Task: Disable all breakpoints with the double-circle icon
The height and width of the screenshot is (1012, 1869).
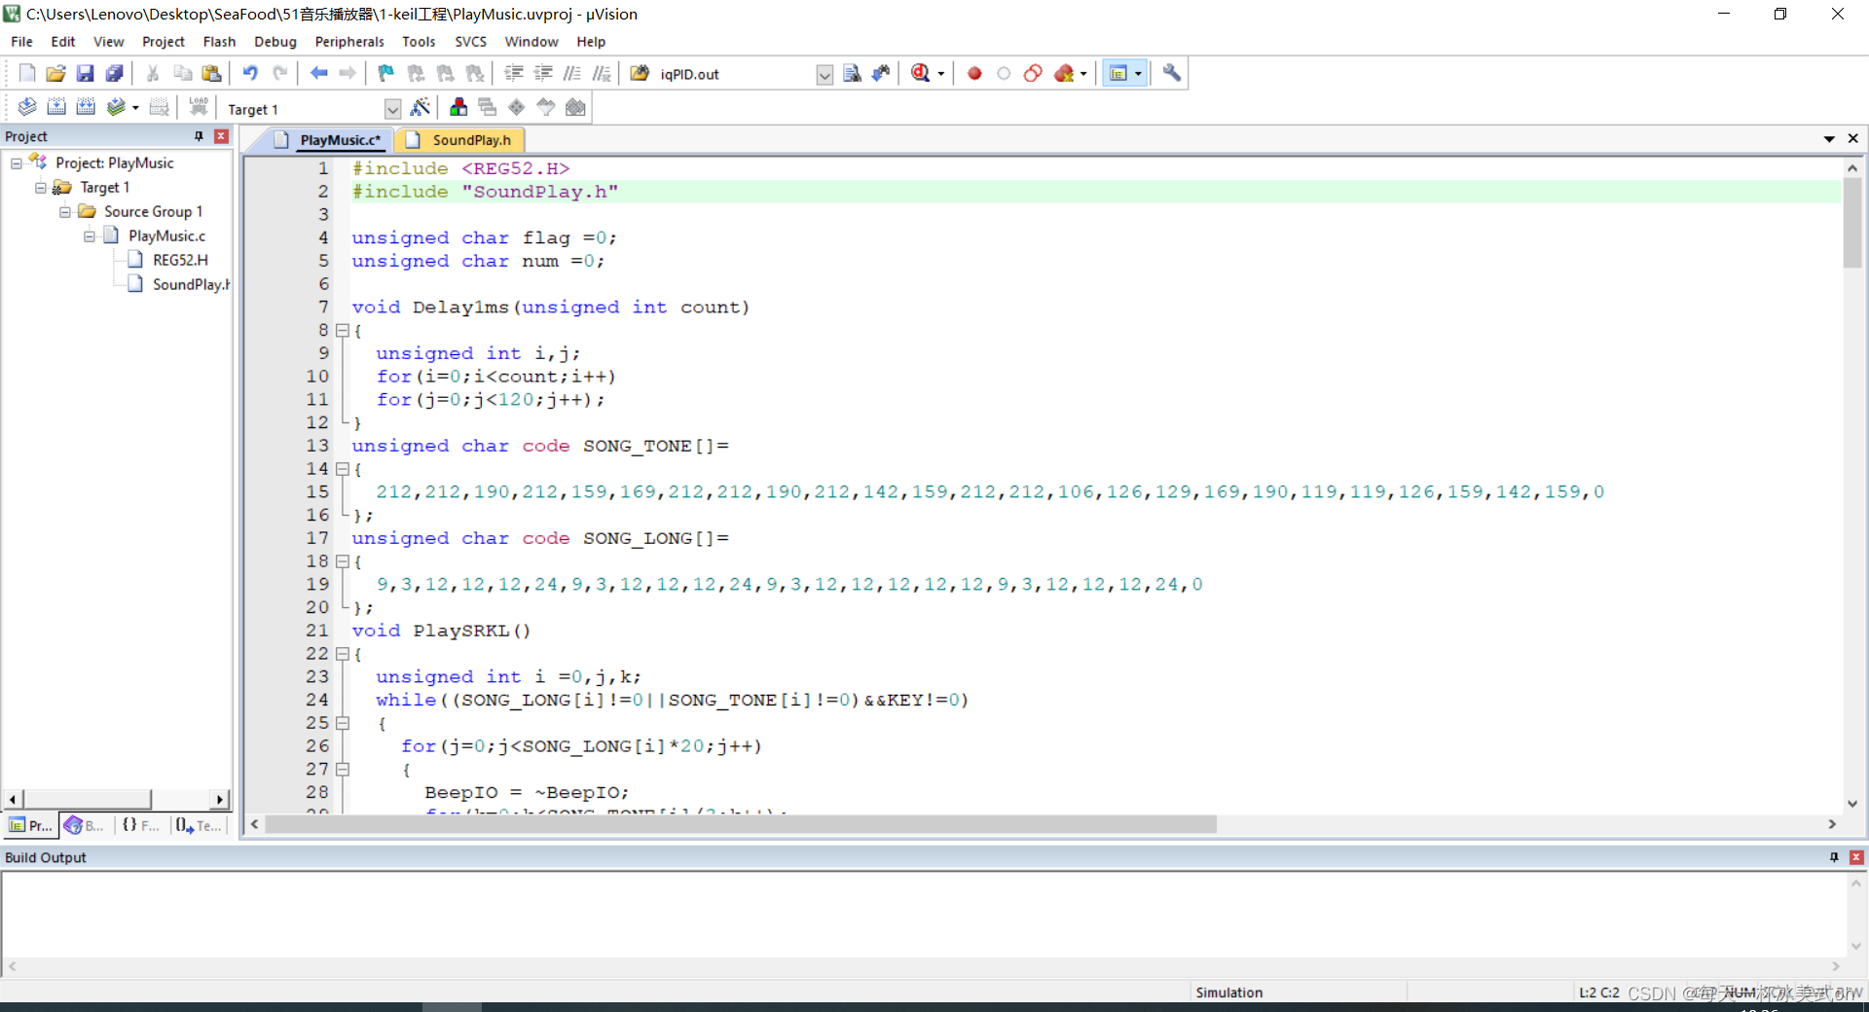Action: 1033,73
